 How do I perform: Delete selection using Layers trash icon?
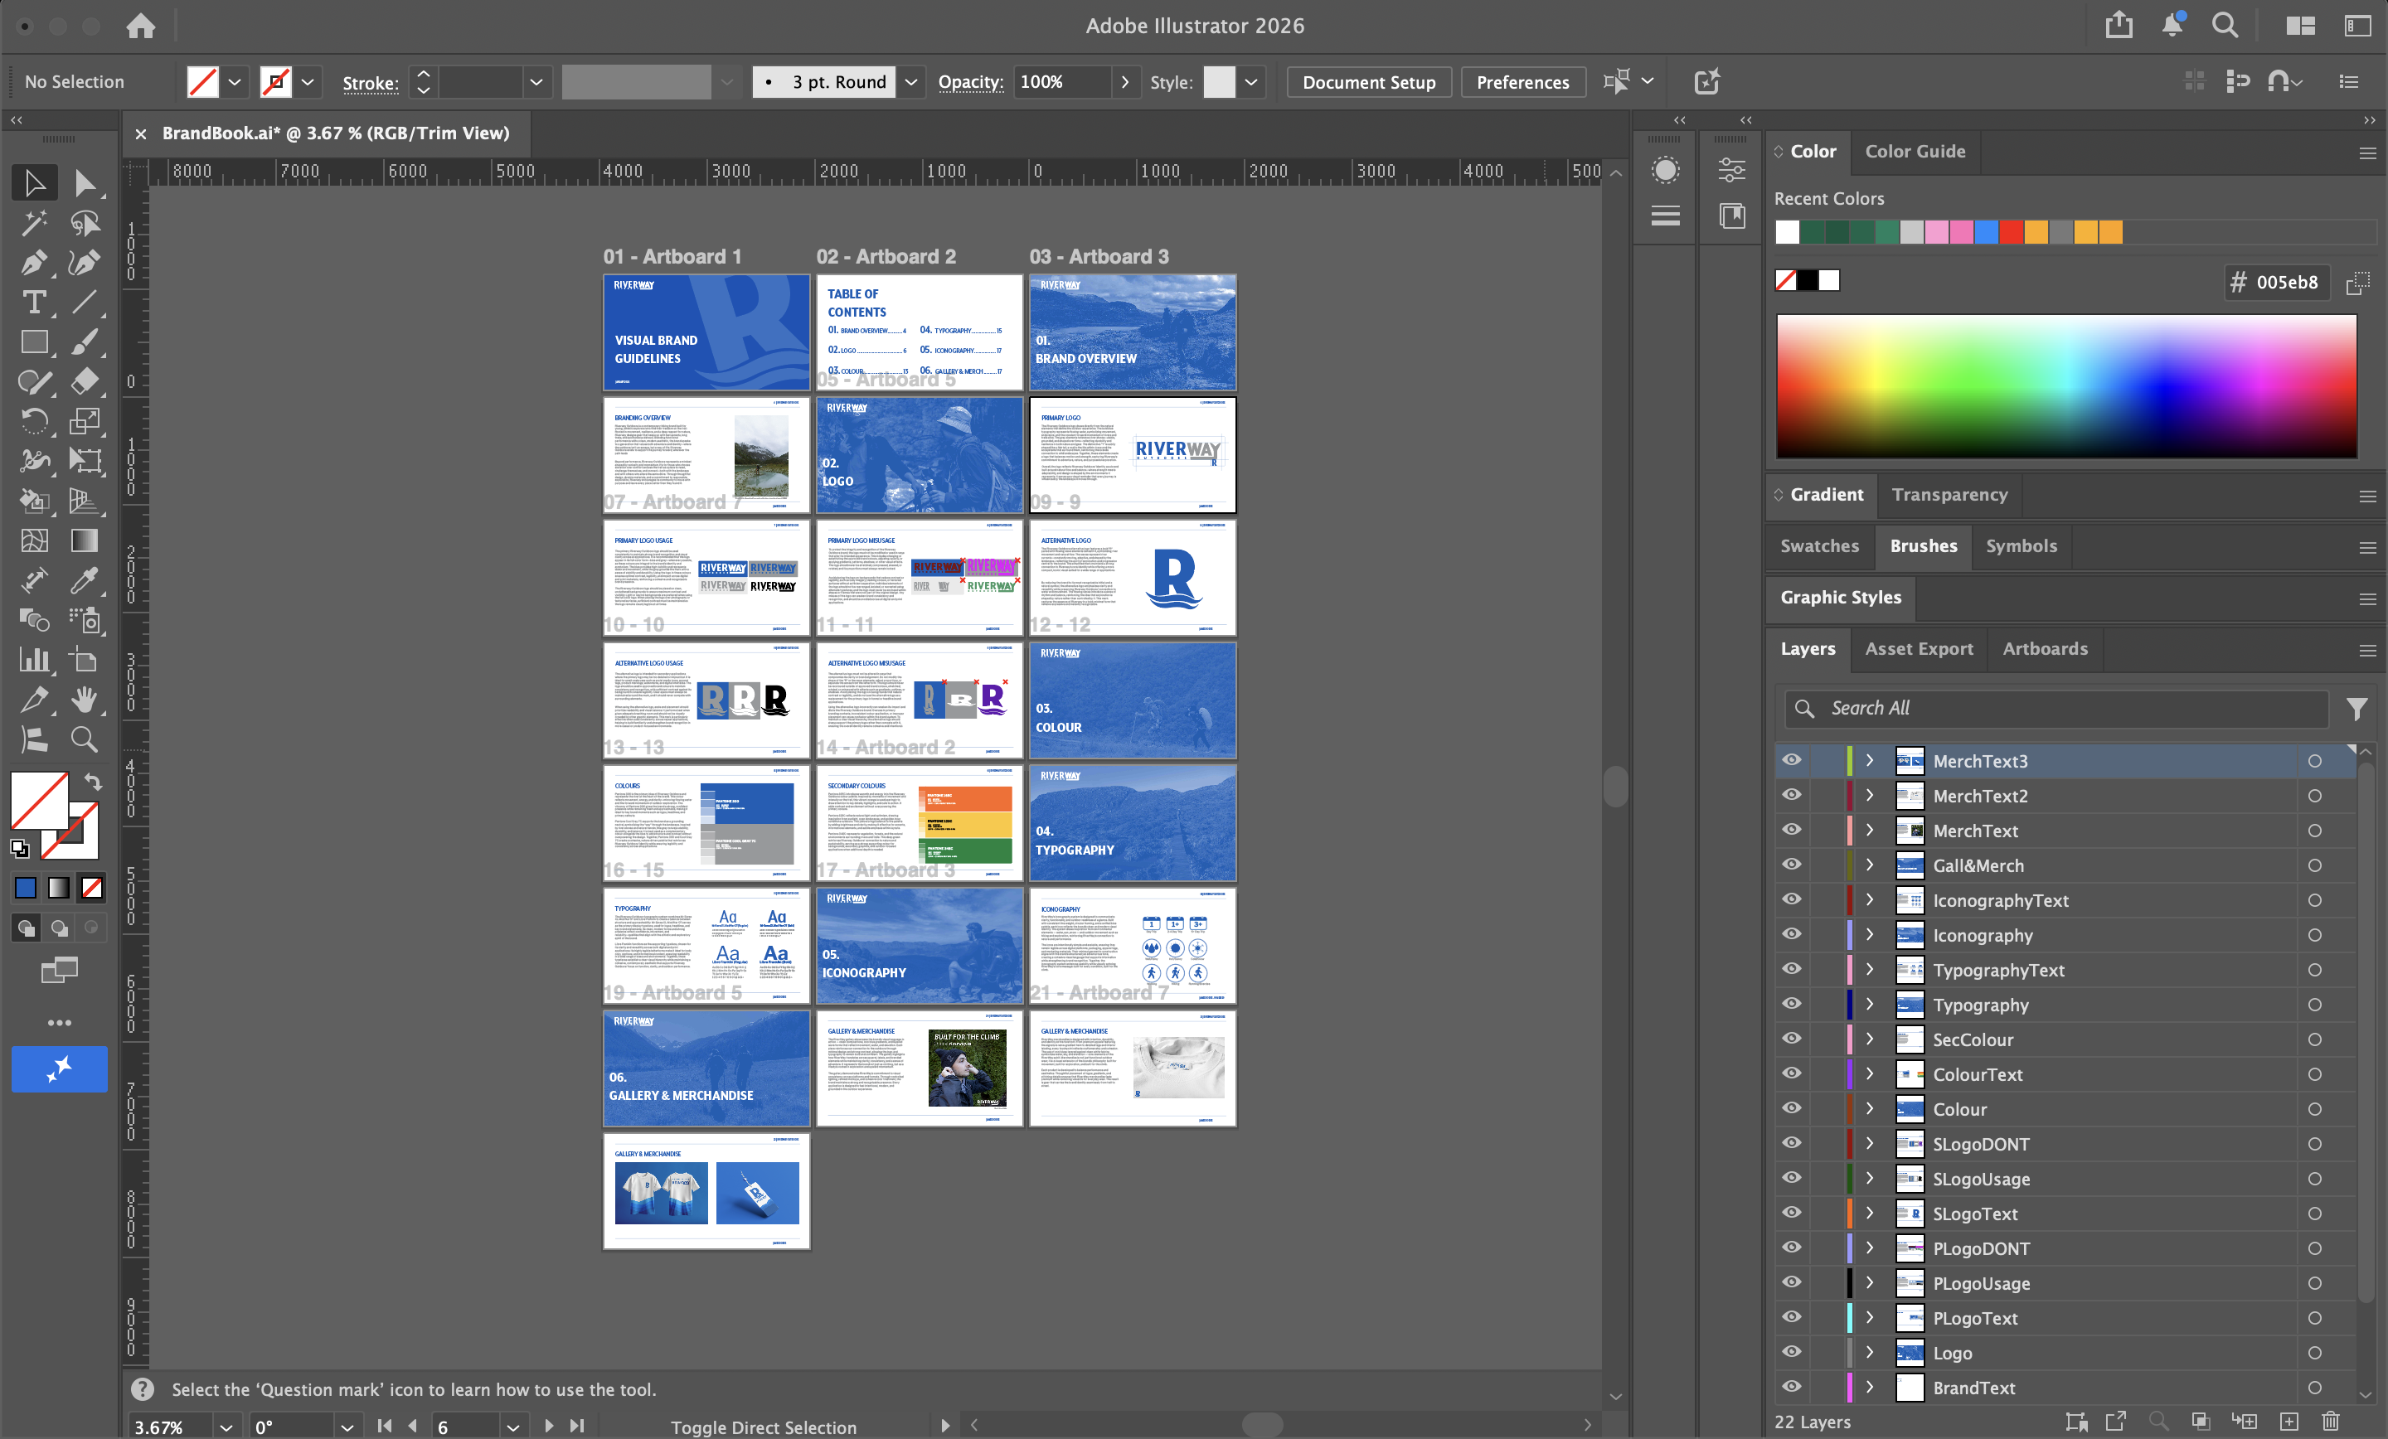coord(2331,1422)
